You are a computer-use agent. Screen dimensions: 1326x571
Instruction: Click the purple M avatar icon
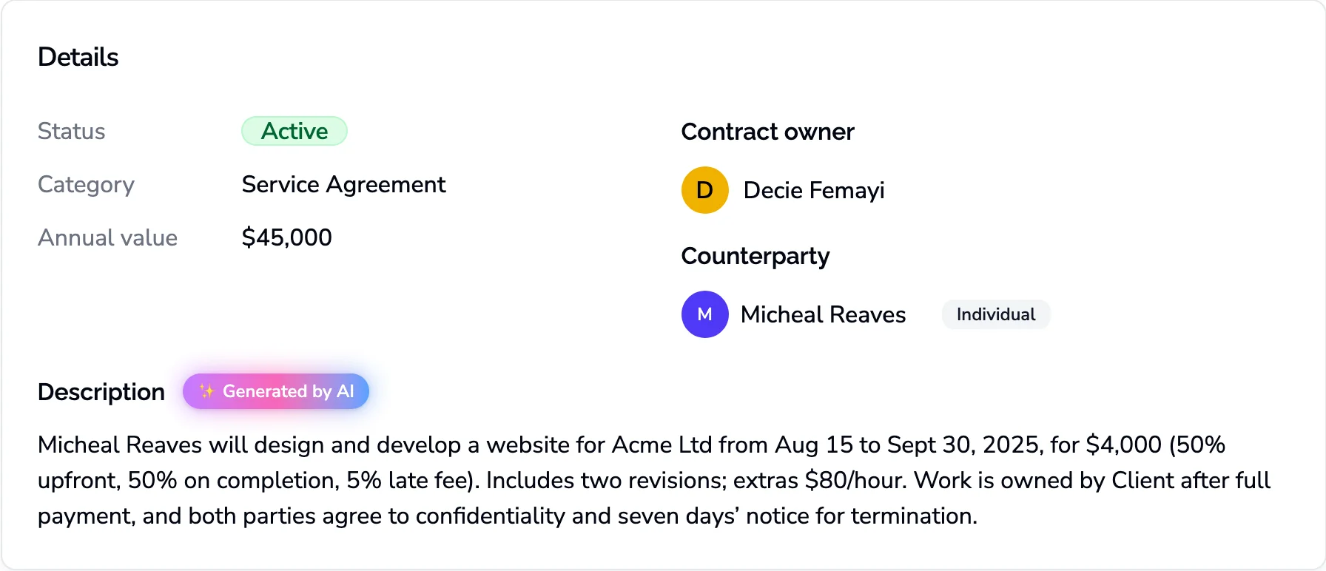[x=704, y=314]
